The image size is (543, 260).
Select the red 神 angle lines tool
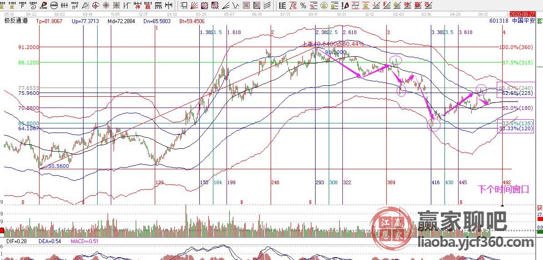408,5
